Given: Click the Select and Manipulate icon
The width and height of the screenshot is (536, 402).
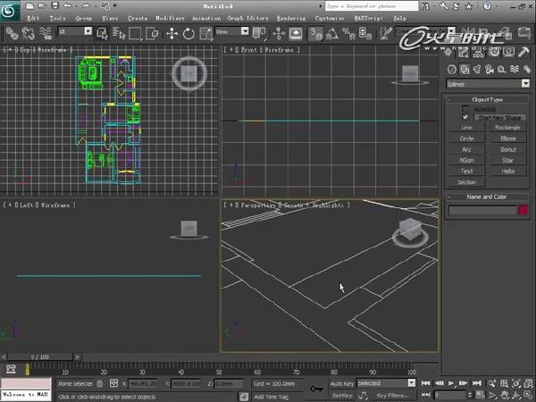Looking at the screenshot, I should point(279,33).
